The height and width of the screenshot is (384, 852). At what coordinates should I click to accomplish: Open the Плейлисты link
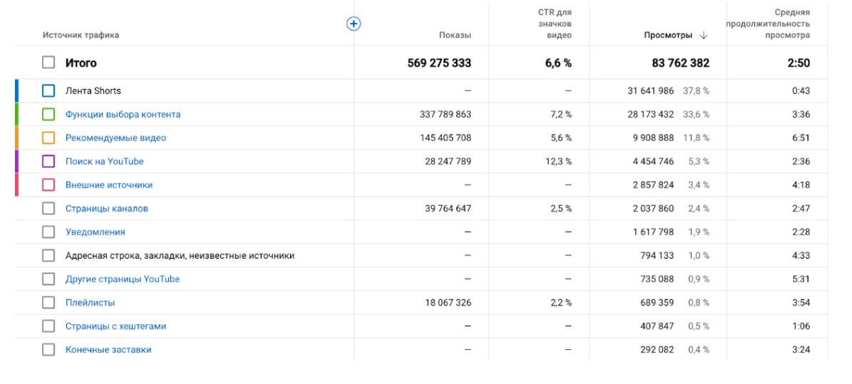coord(91,303)
